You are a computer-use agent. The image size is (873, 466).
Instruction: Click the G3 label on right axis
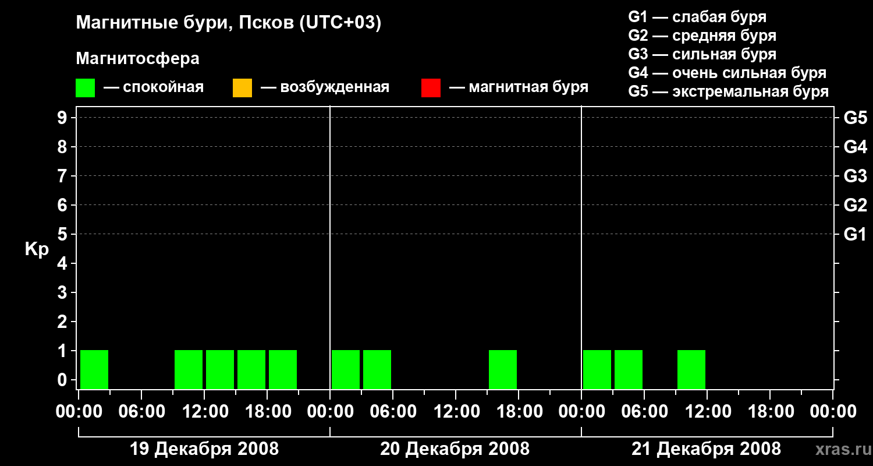[856, 176]
